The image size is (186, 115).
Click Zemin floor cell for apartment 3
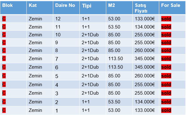click(35, 93)
